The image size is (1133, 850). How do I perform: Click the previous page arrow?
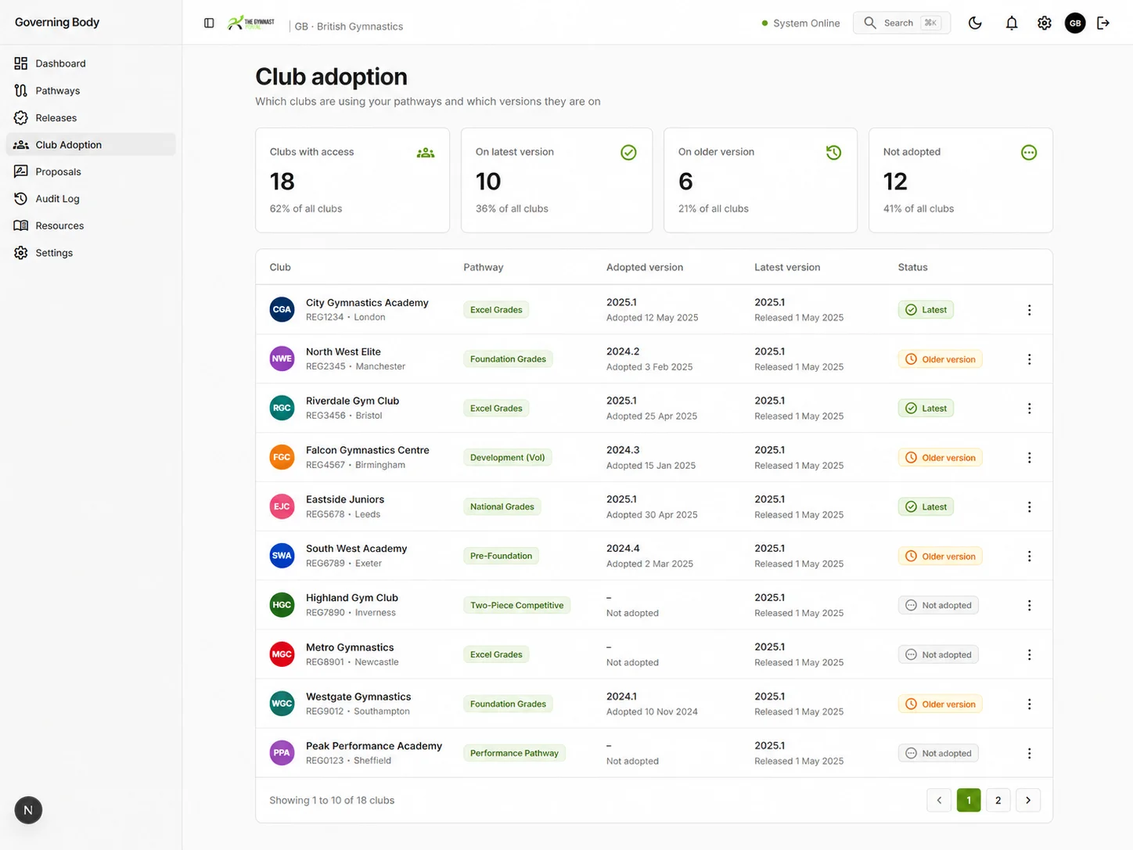click(939, 800)
